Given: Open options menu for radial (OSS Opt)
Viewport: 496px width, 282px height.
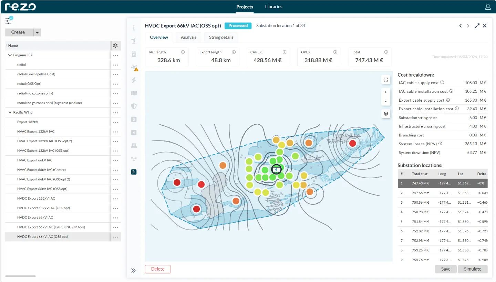Looking at the screenshot, I should [x=115, y=84].
